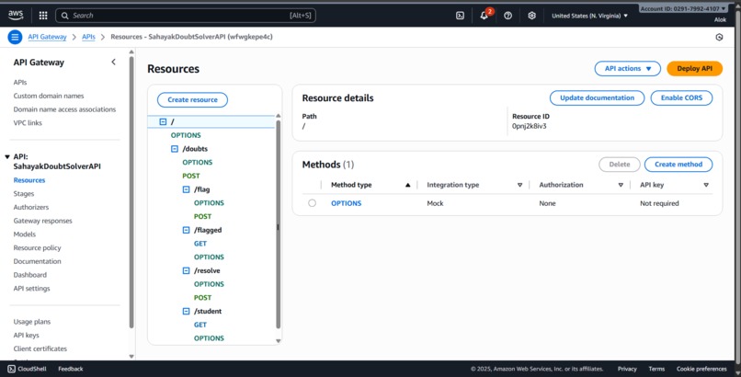Toggle the hamburger navigation menu
741x377 pixels.
click(15, 37)
